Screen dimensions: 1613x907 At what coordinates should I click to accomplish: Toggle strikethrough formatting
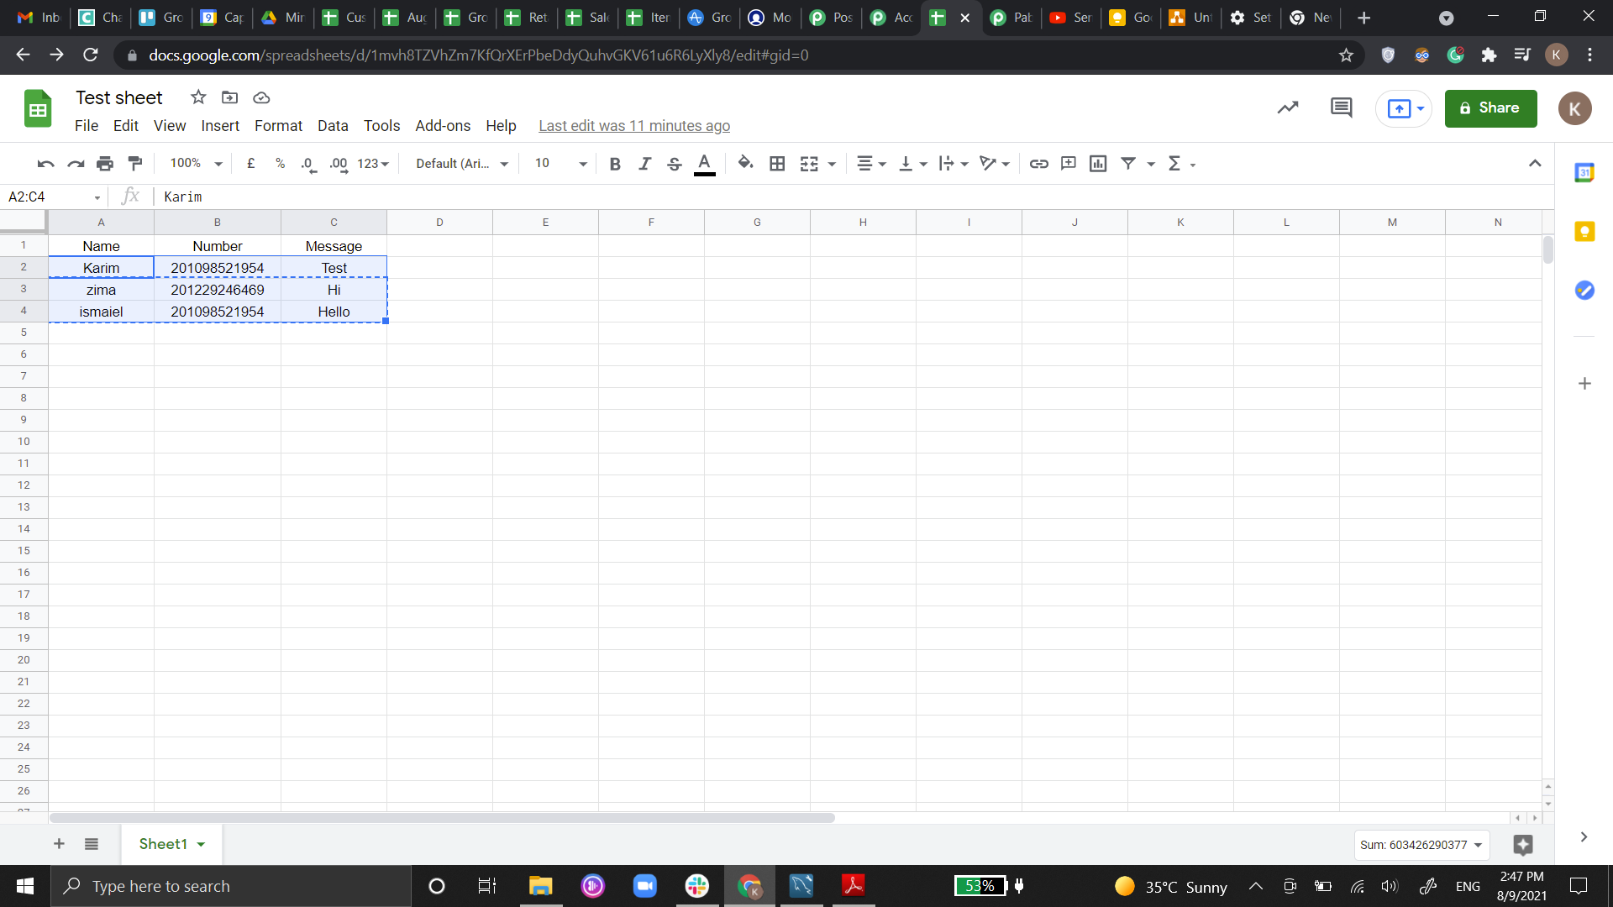(674, 164)
